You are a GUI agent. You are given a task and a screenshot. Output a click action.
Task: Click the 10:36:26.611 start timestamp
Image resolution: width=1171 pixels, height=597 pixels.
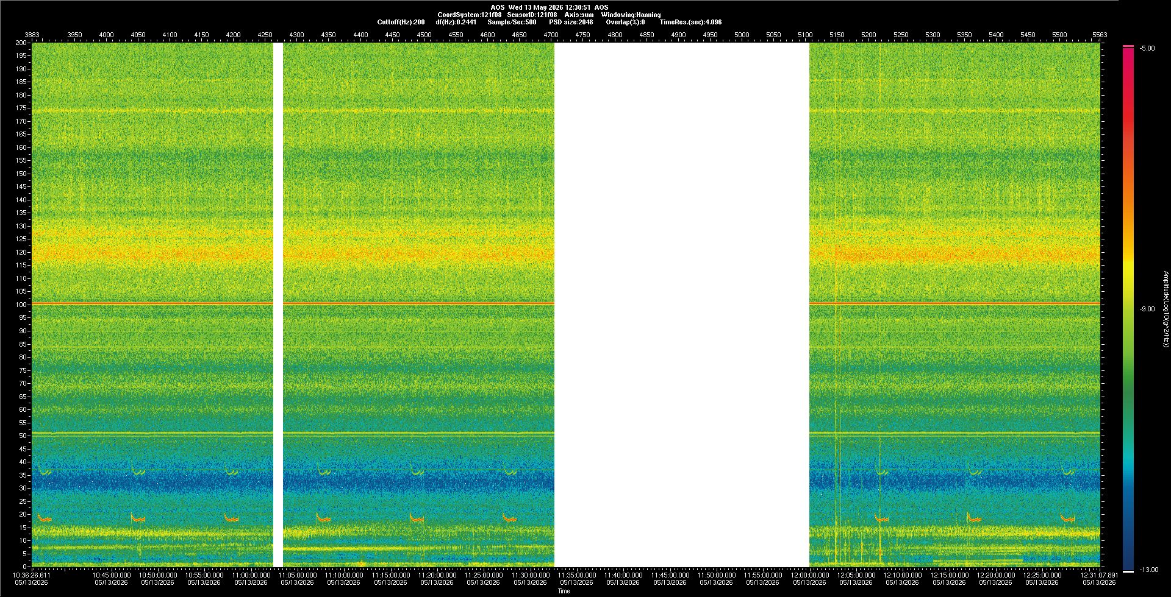[32, 574]
